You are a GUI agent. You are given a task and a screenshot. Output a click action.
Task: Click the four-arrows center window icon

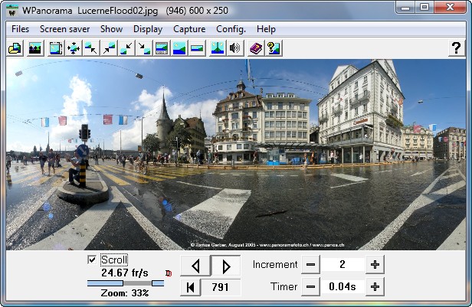pos(74,48)
